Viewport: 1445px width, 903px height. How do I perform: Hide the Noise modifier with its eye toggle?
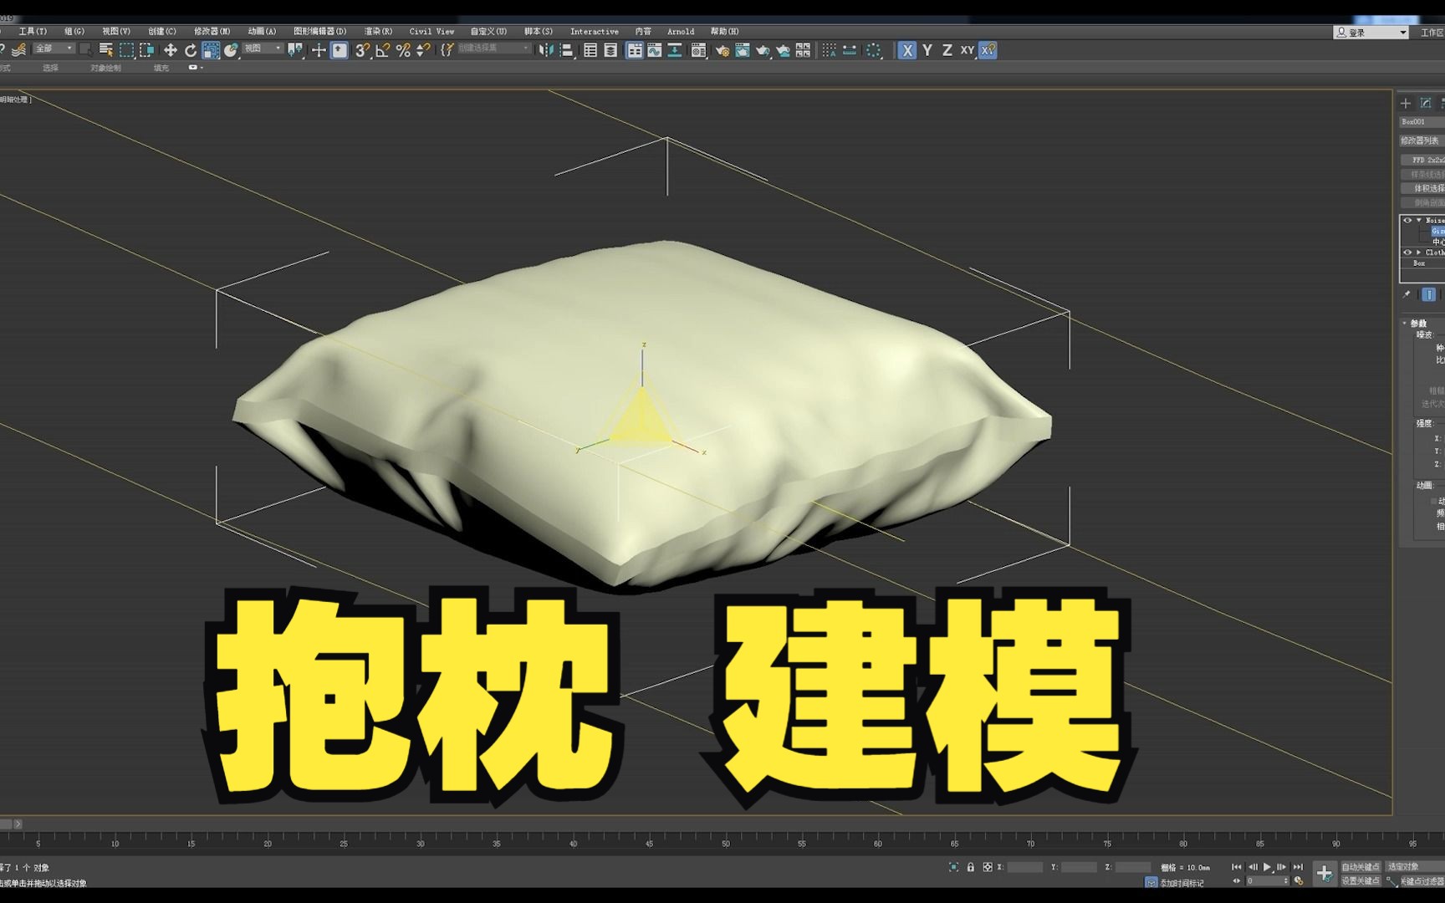click(x=1407, y=221)
